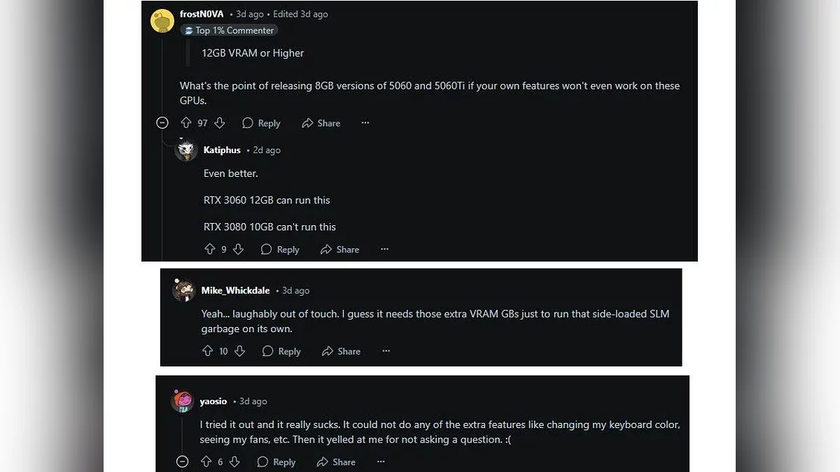Downvote Mike_Whickdale's comment with 10 votes
This screenshot has height=472, width=840.
pyautogui.click(x=239, y=351)
